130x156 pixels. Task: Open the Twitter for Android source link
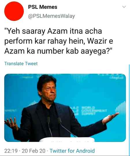coord(72,151)
